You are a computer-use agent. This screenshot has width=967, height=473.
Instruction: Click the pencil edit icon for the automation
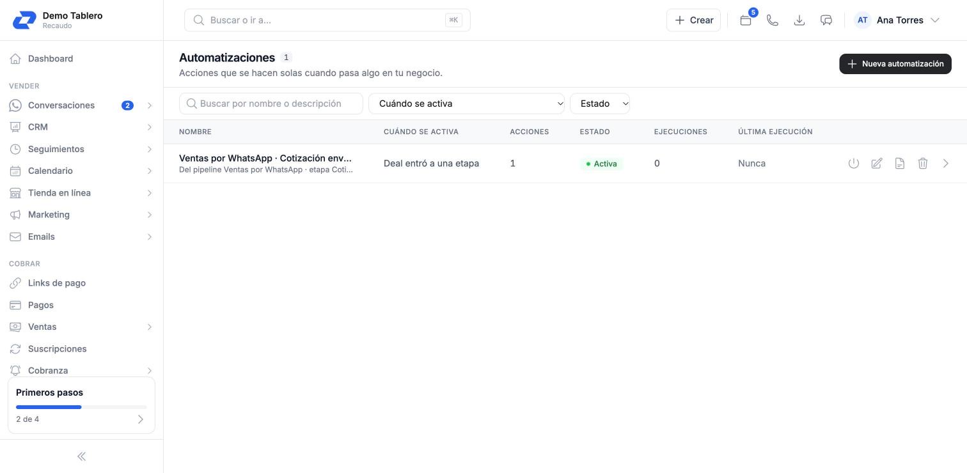point(877,164)
